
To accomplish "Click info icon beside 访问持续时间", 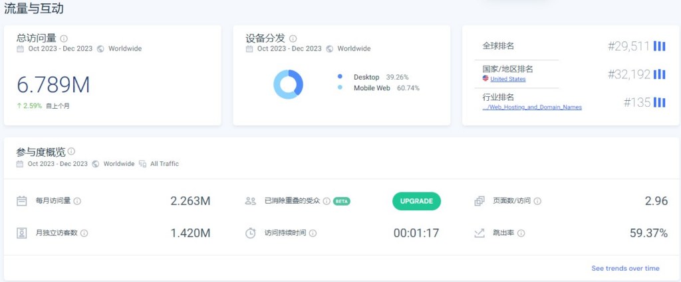I will (313, 233).
